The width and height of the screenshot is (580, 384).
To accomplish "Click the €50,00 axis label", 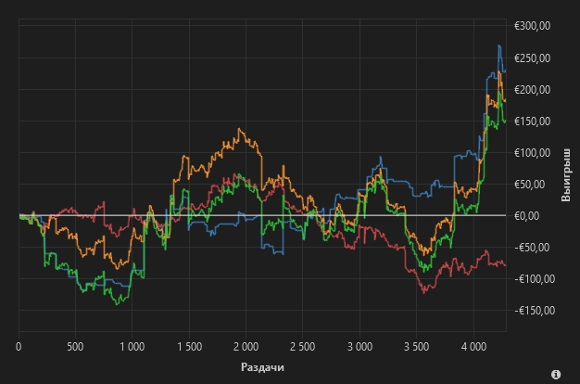I will pyautogui.click(x=530, y=184).
